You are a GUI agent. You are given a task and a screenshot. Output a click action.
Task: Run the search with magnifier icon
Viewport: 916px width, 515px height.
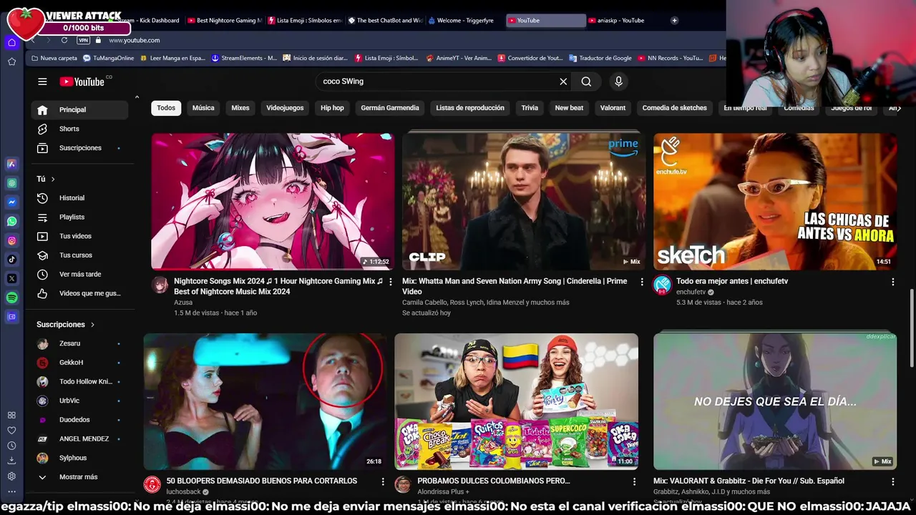pyautogui.click(x=586, y=82)
